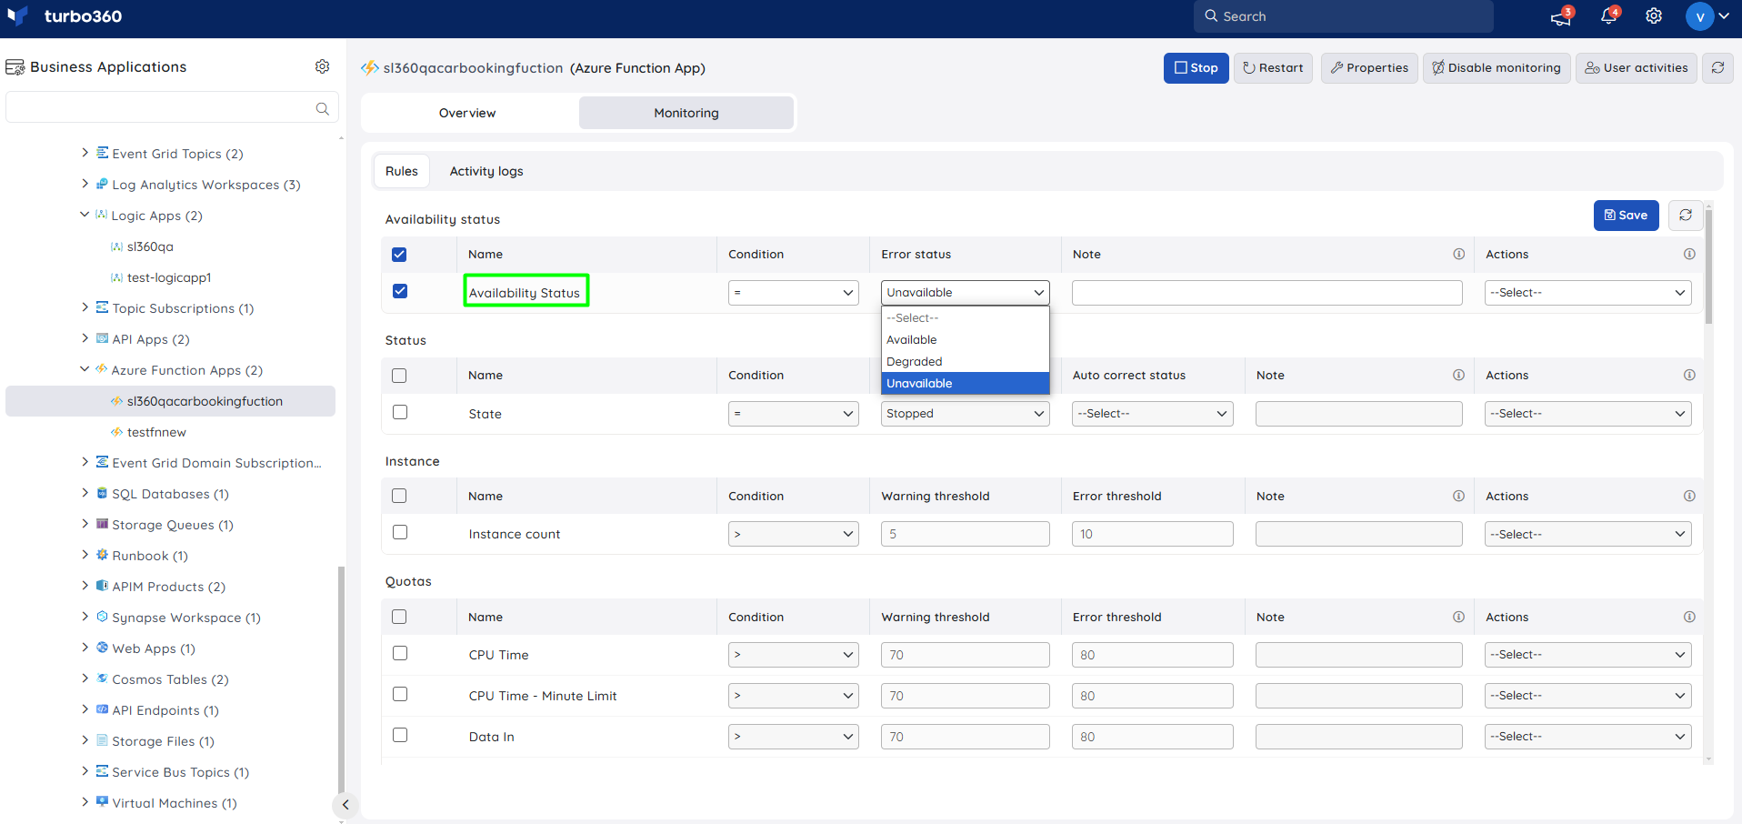
Task: Click Disable monitoring button
Action: [1497, 68]
